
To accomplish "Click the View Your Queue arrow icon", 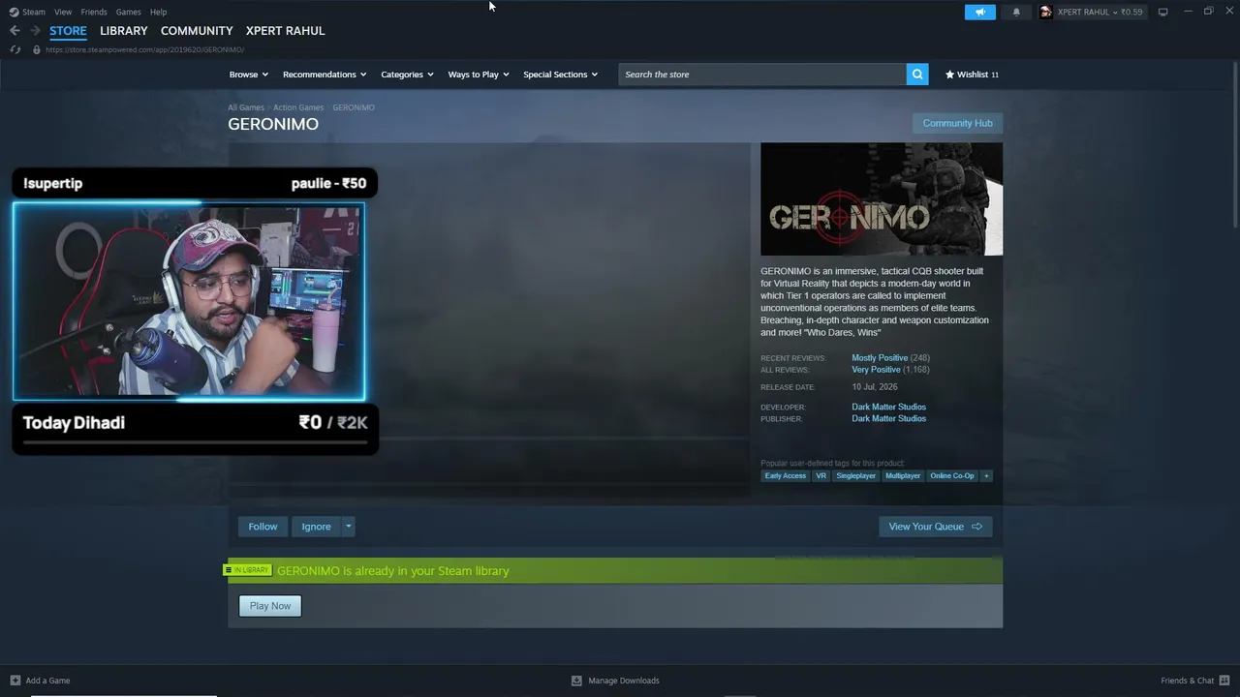I will tap(976, 527).
